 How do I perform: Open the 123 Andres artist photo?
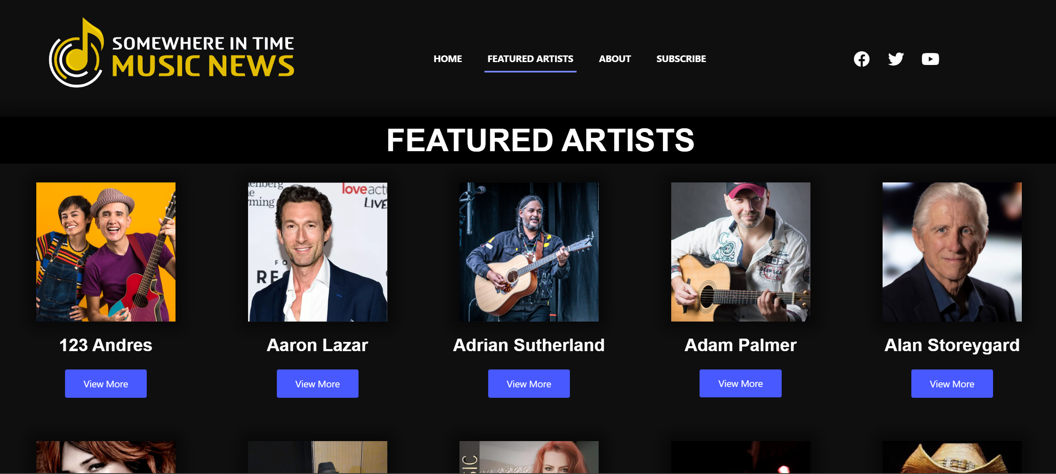106,252
